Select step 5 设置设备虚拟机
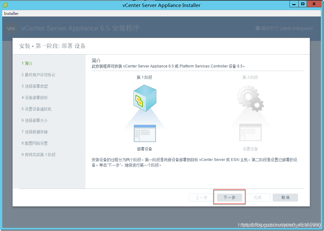This screenshot has height=231, width=324. tap(36, 109)
